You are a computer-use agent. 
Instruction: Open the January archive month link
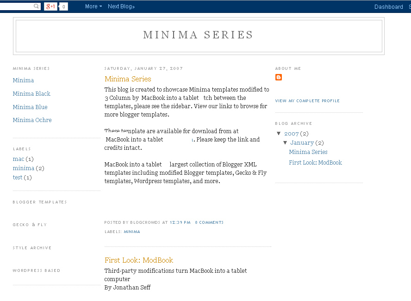[302, 143]
